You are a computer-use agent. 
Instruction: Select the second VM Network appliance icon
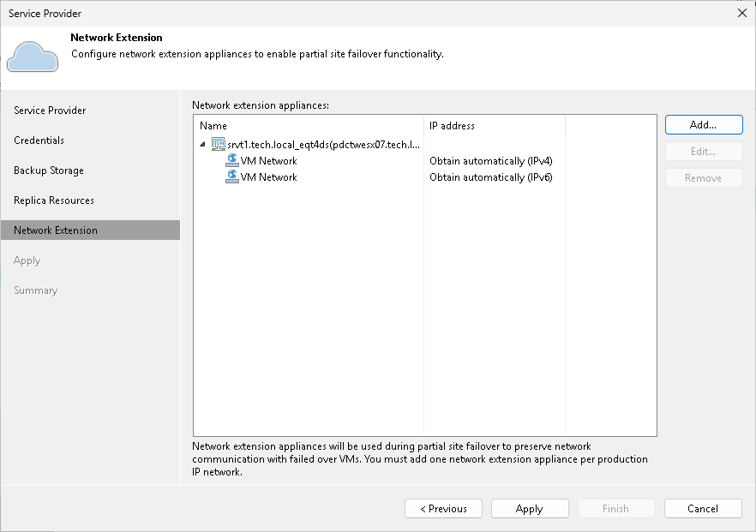(230, 177)
